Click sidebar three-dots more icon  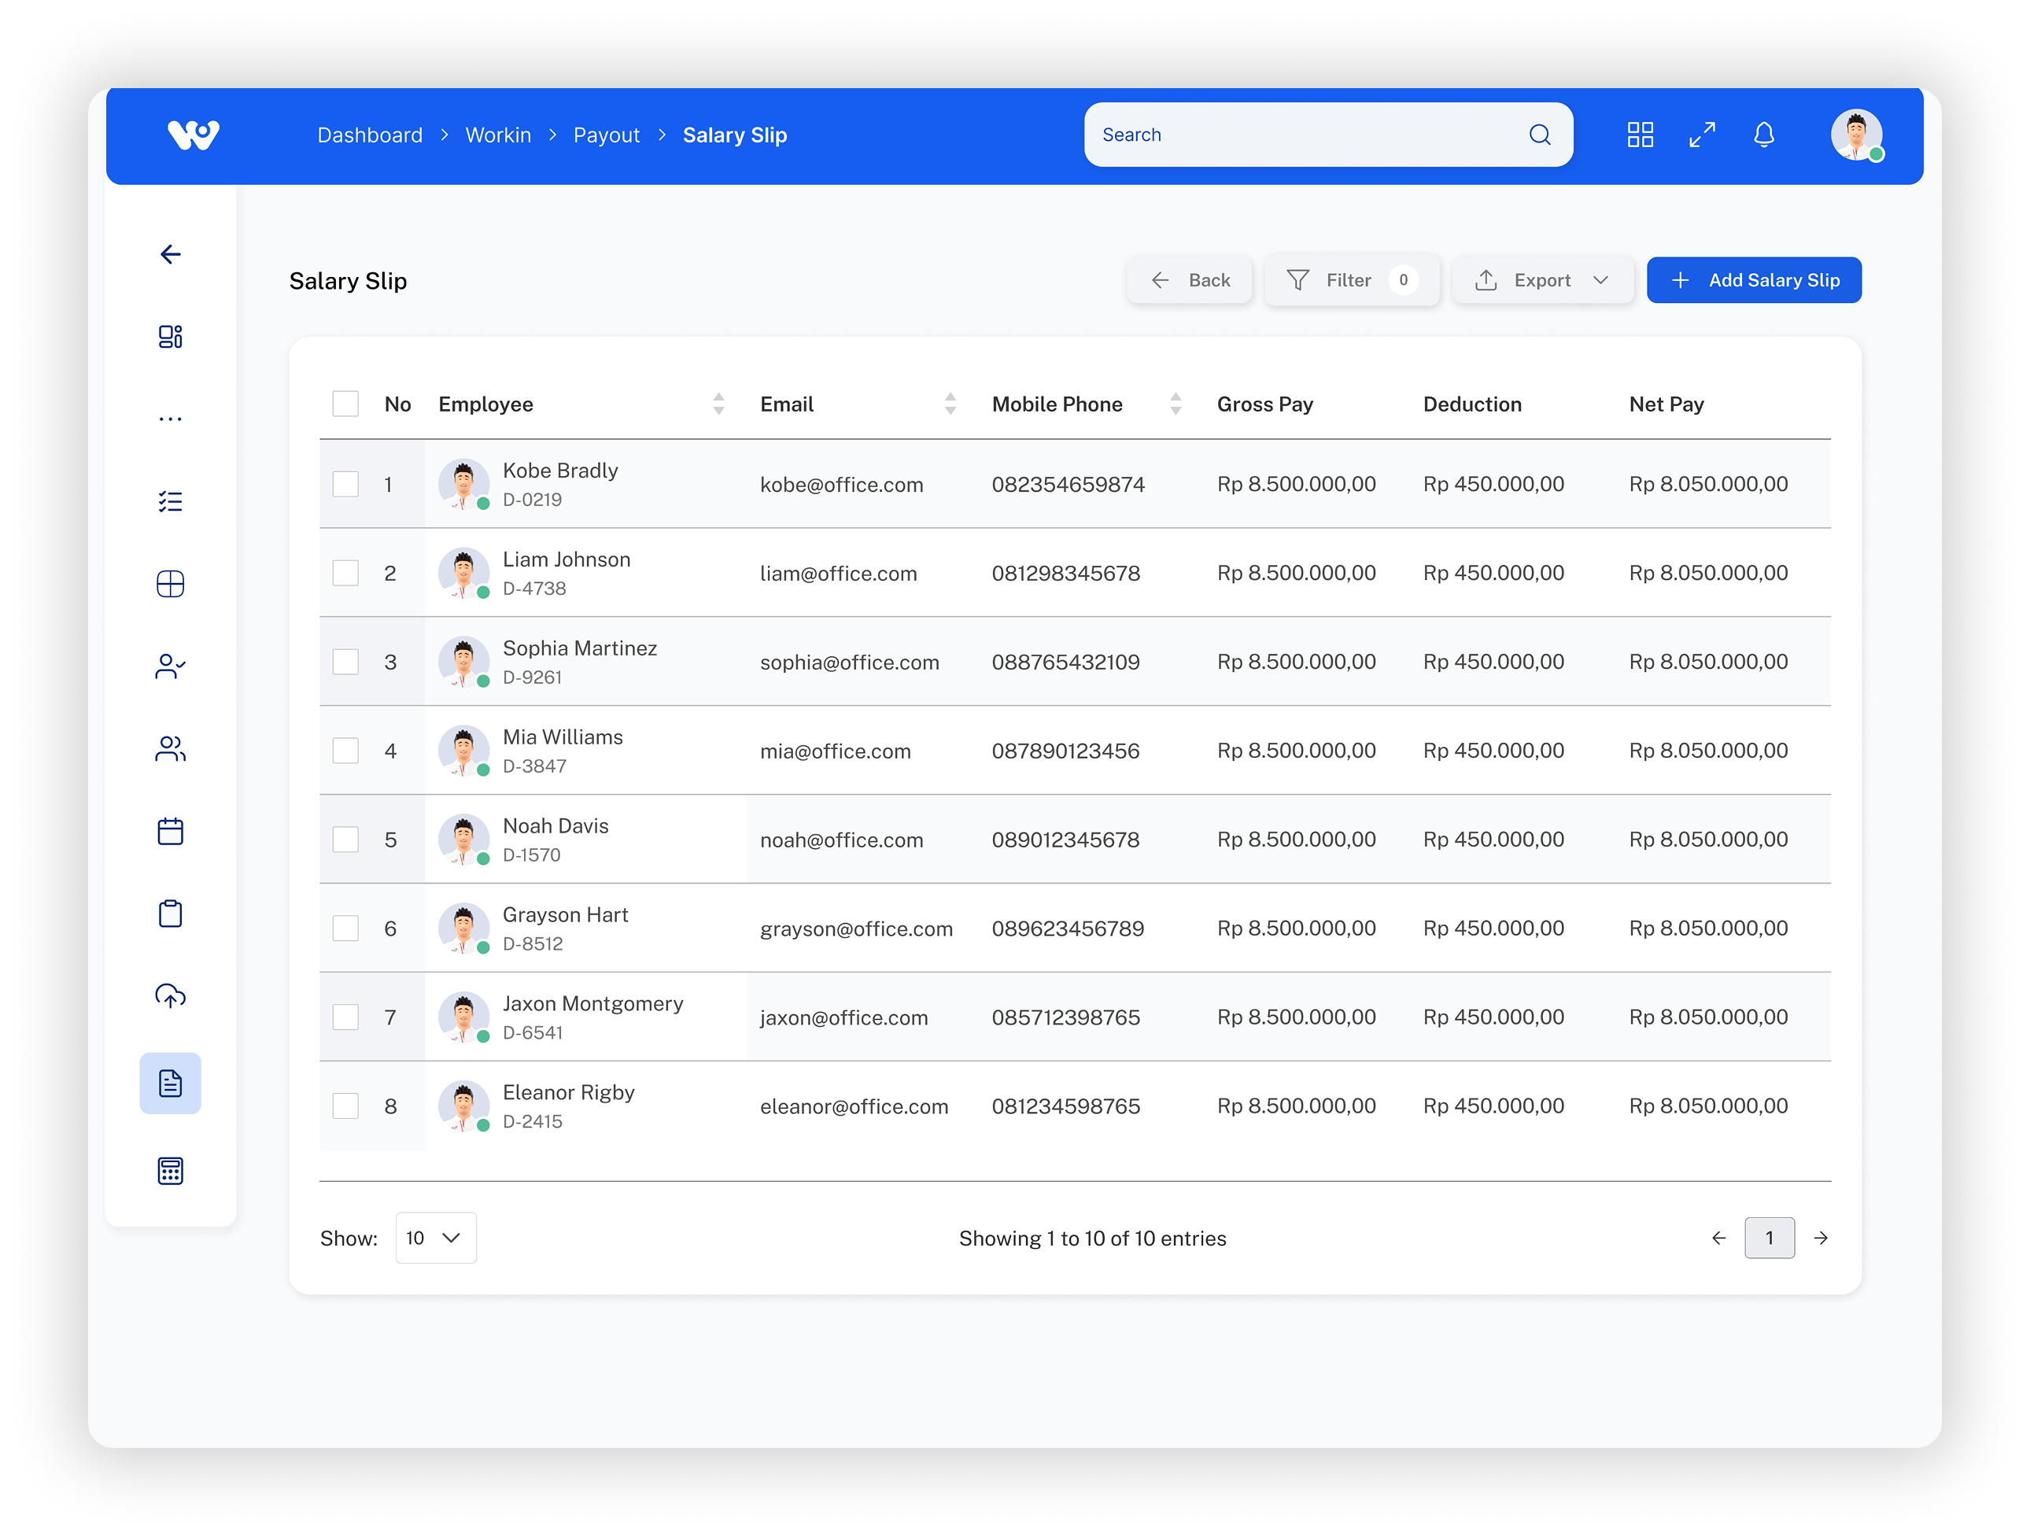(170, 419)
